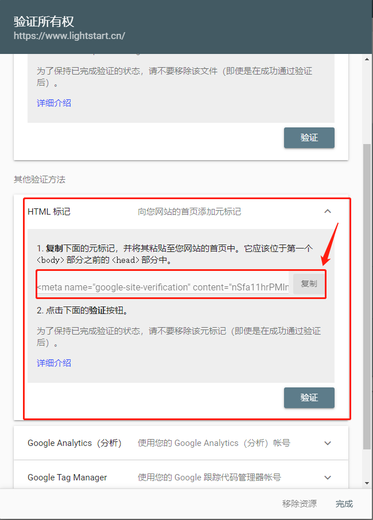
Task: Select the Google Analytics（分析）method title
Action: point(75,443)
